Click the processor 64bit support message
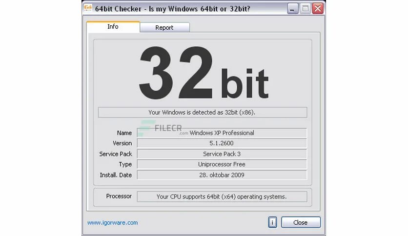The height and width of the screenshot is (236, 408). tap(222, 197)
